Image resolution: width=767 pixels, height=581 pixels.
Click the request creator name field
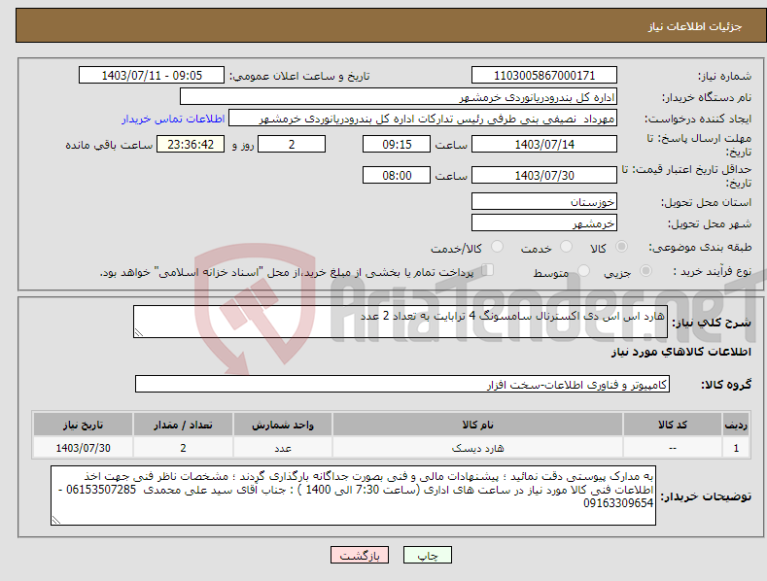pyautogui.click(x=423, y=119)
